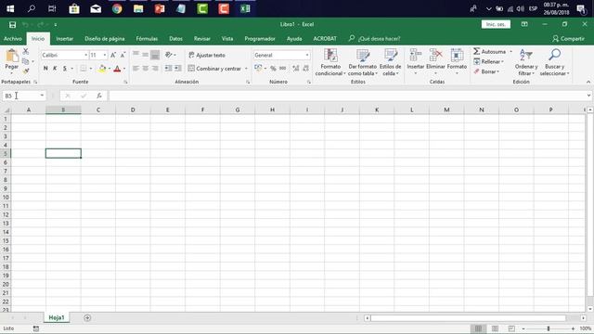Click in the formula bar input
The image size is (594, 334).
click(346, 96)
